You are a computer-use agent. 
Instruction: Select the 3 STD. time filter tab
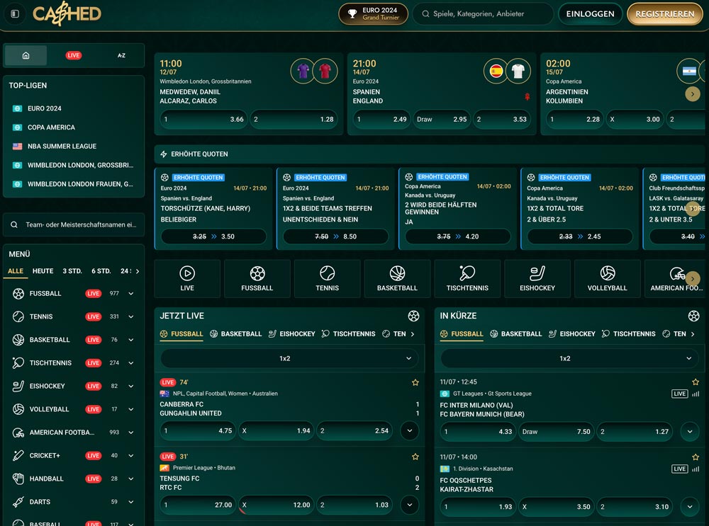pos(72,271)
